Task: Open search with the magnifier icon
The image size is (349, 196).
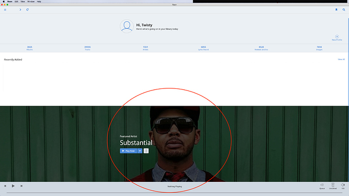Action: click(344, 10)
